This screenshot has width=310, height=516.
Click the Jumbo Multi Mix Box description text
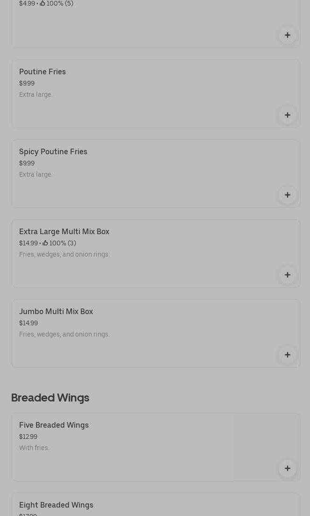pyautogui.click(x=64, y=334)
